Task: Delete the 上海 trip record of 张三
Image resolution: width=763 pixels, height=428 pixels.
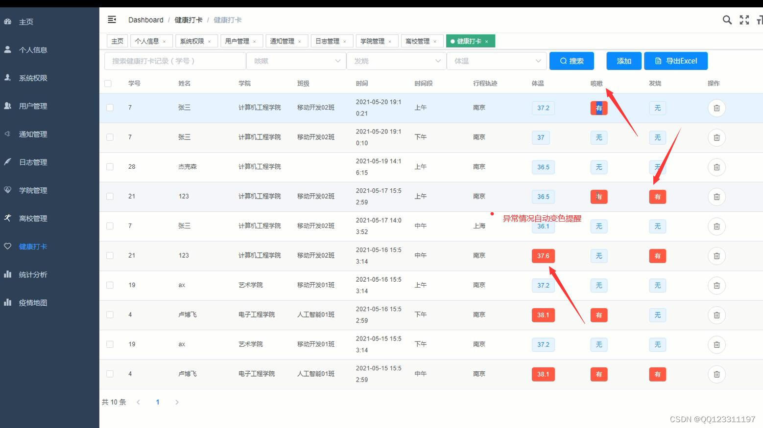Action: pyautogui.click(x=716, y=226)
